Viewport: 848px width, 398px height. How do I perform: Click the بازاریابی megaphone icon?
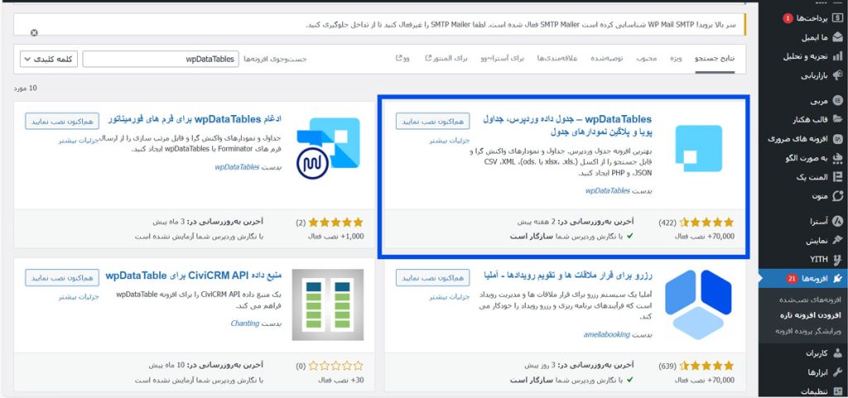[x=837, y=75]
